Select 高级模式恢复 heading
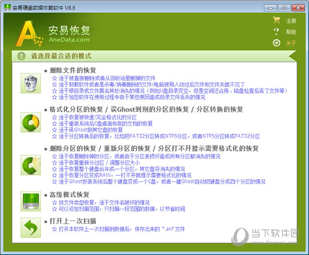The height and width of the screenshot is (255, 309). click(70, 195)
